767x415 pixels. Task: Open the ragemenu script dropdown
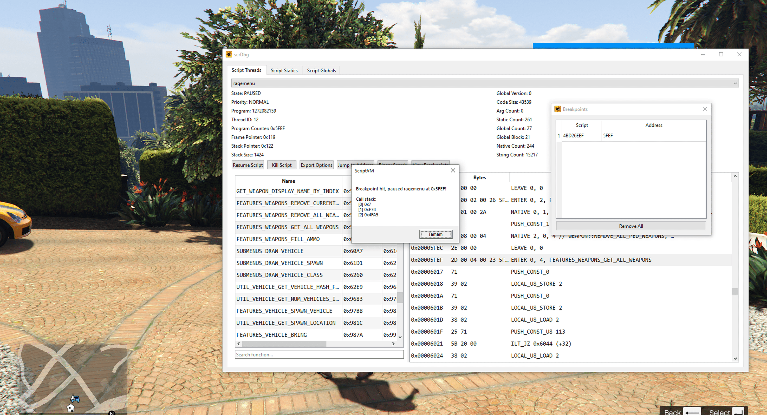click(735, 83)
